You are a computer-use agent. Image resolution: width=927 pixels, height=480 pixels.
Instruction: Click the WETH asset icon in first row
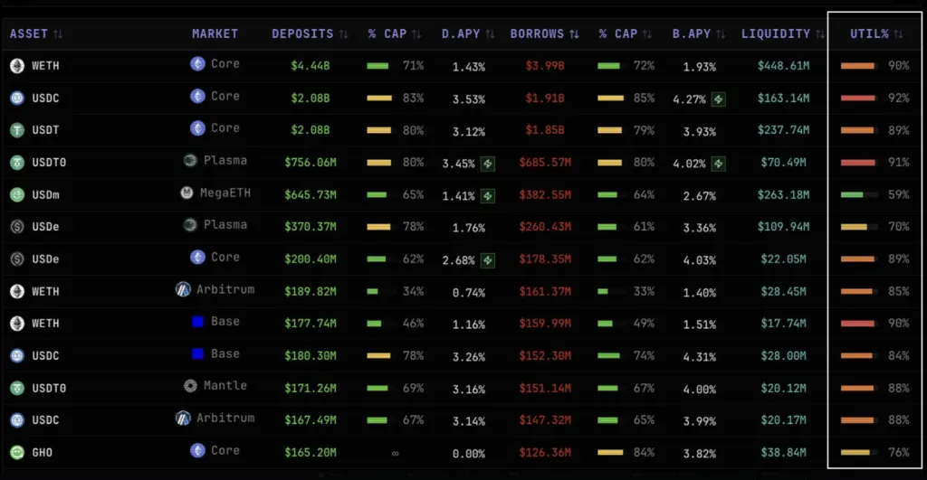(x=17, y=65)
